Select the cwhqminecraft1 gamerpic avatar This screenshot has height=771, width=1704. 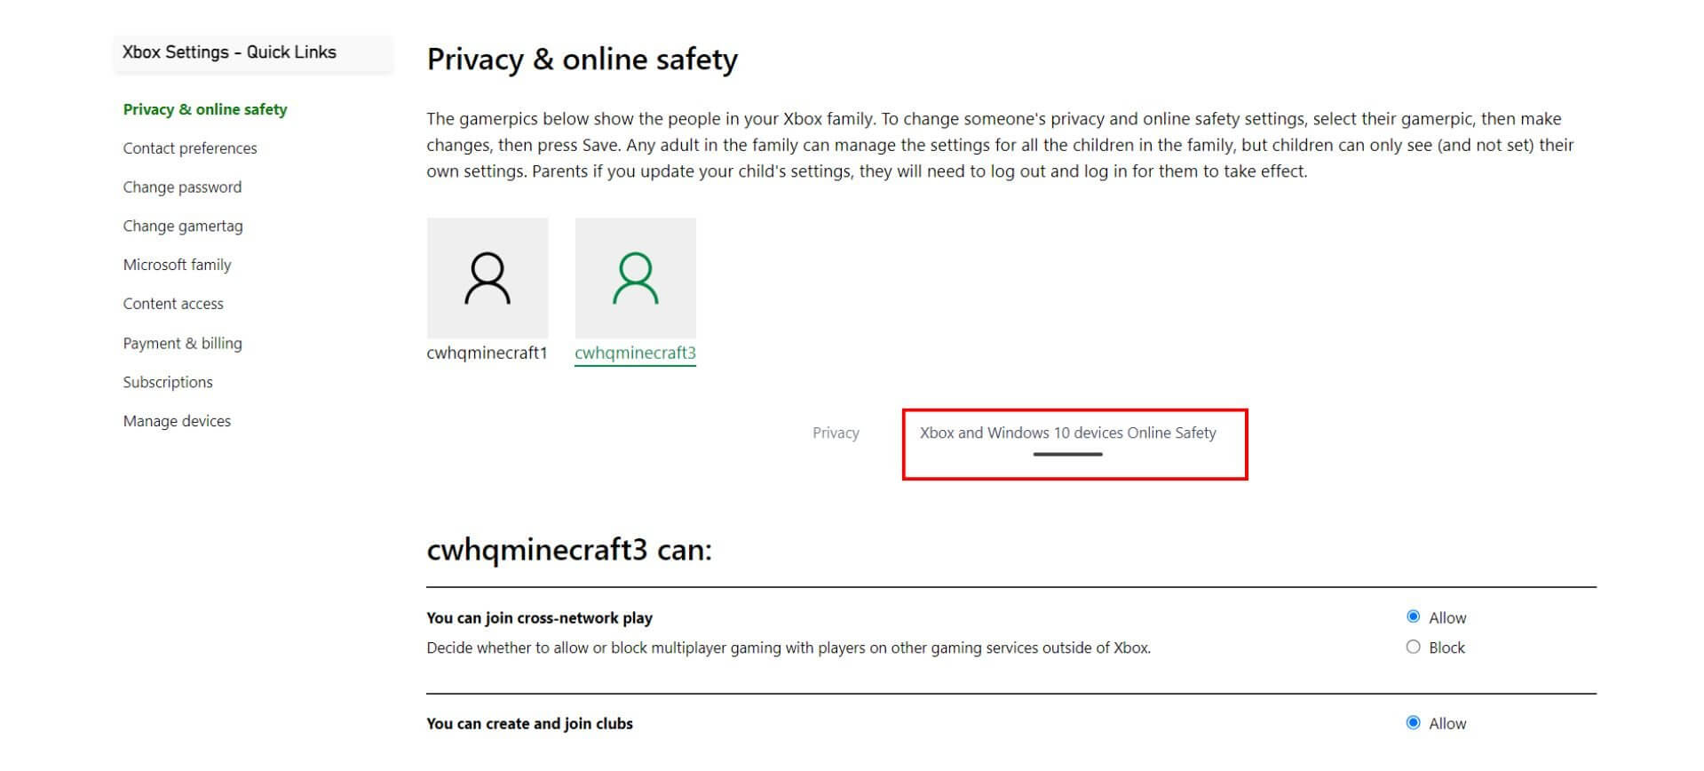click(487, 278)
